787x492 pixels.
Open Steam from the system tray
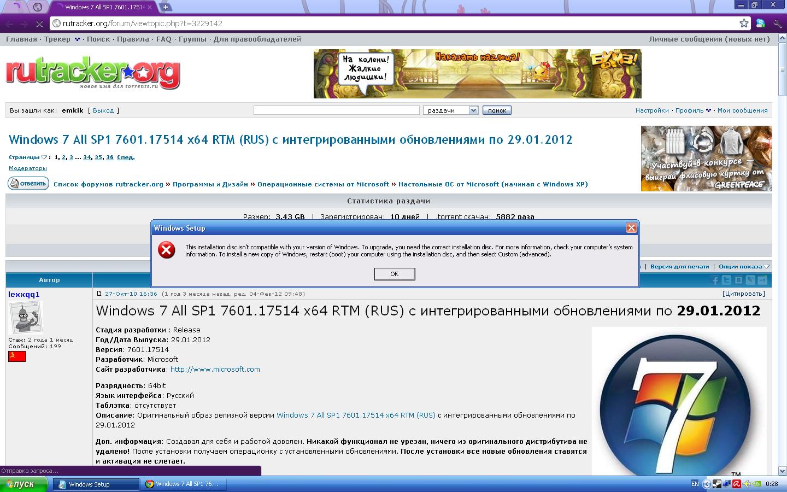coord(717,484)
